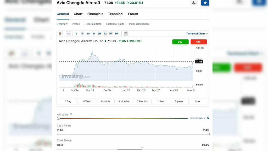The image size is (268, 151).
Task: Click the Day's Range low value 61.50
Action: tap(60, 130)
